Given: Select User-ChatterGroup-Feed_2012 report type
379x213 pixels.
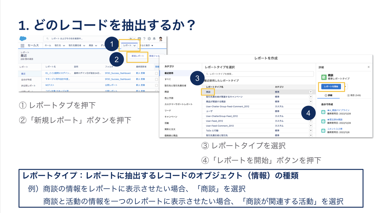Looking at the screenshot, I should coord(222,116).
